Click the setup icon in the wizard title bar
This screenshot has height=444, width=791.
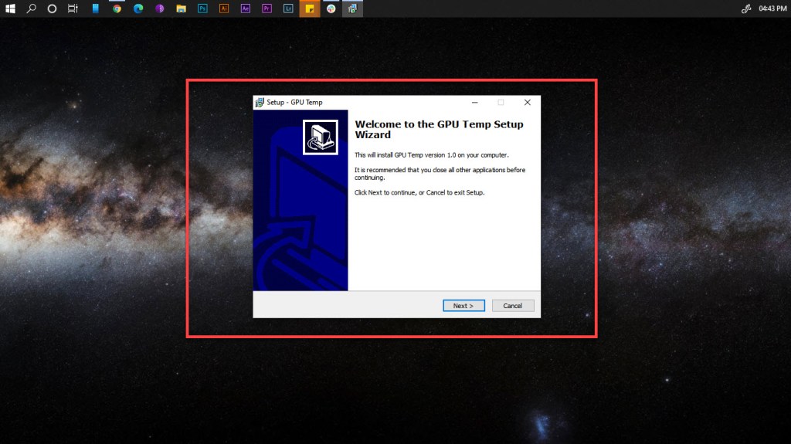click(260, 102)
